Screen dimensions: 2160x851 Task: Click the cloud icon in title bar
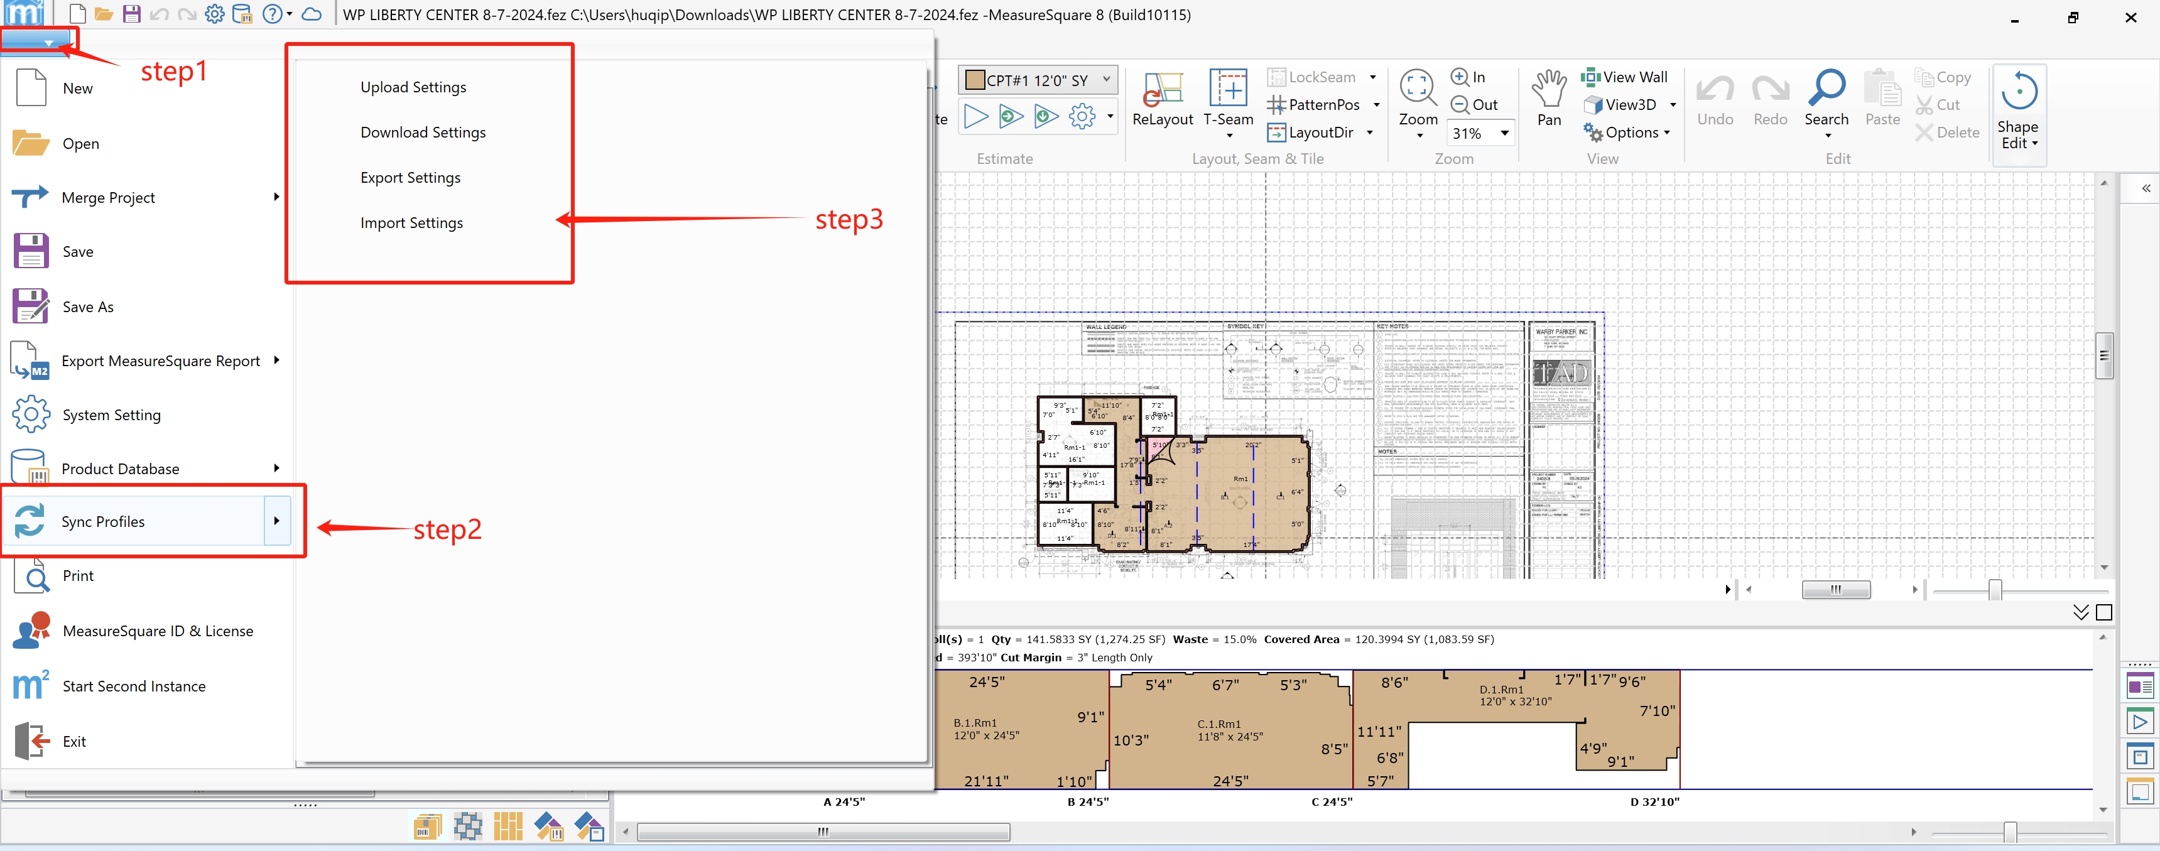coord(311,14)
